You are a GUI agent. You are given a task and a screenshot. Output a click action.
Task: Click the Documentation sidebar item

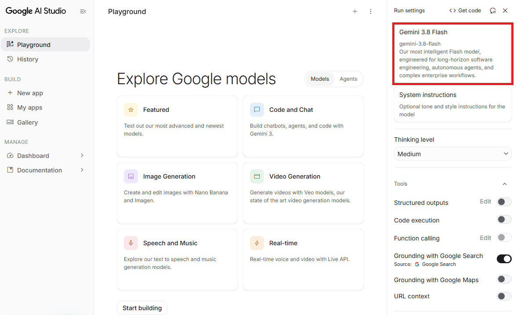pos(46,170)
